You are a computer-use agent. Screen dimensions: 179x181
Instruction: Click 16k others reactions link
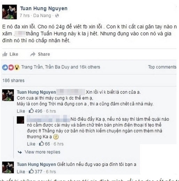click(x=90, y=67)
